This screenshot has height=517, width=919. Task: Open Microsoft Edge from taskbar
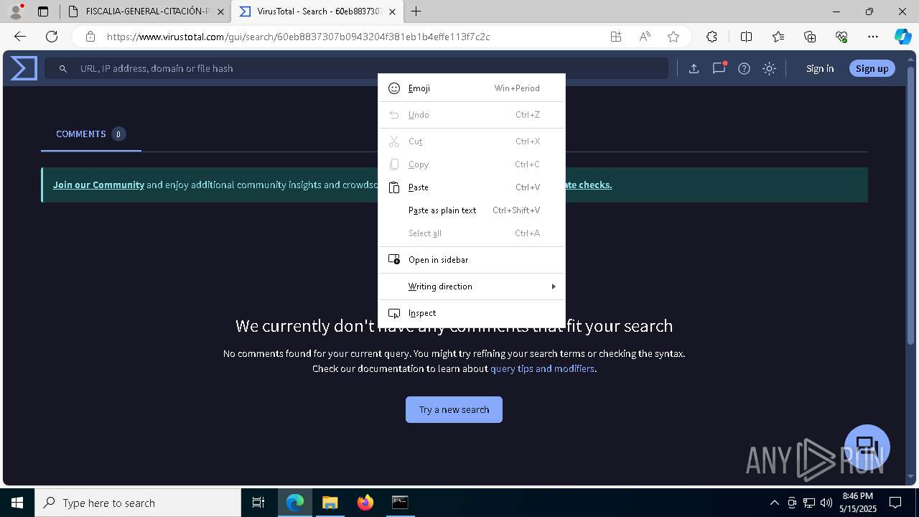click(x=295, y=503)
